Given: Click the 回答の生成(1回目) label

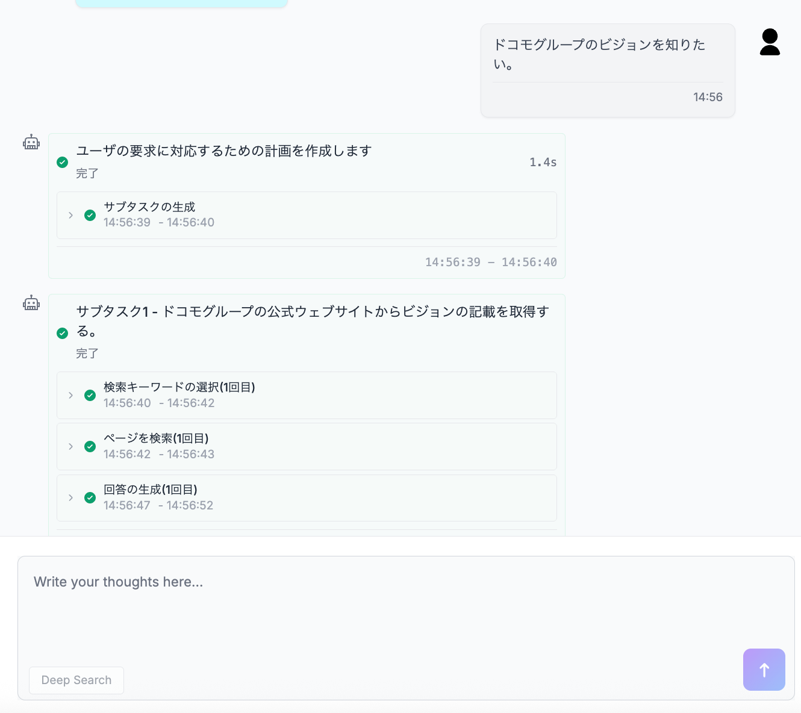Looking at the screenshot, I should pos(151,490).
